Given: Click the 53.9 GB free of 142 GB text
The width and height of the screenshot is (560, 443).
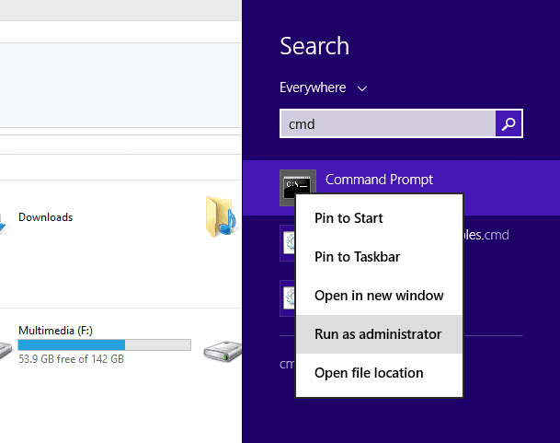Looking at the screenshot, I should [71, 359].
